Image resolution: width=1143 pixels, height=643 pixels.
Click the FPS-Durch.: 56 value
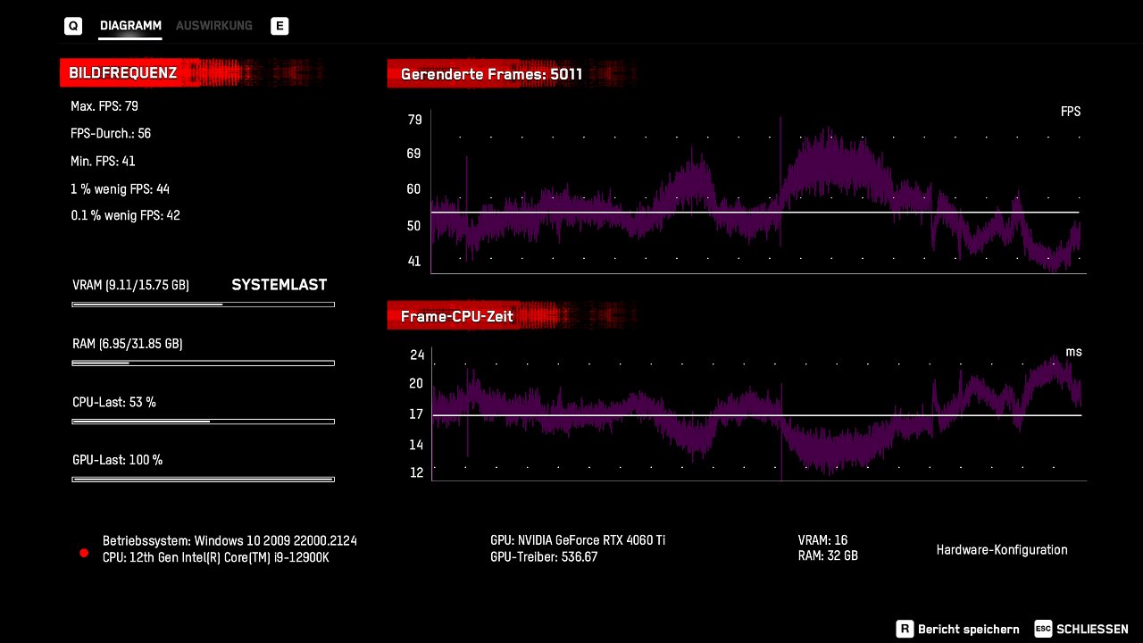(111, 134)
